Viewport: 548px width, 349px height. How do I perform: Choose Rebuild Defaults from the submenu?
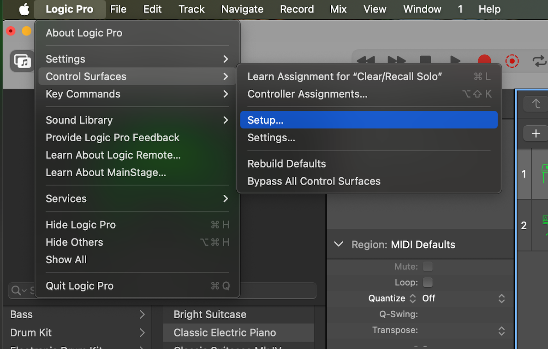point(369,164)
